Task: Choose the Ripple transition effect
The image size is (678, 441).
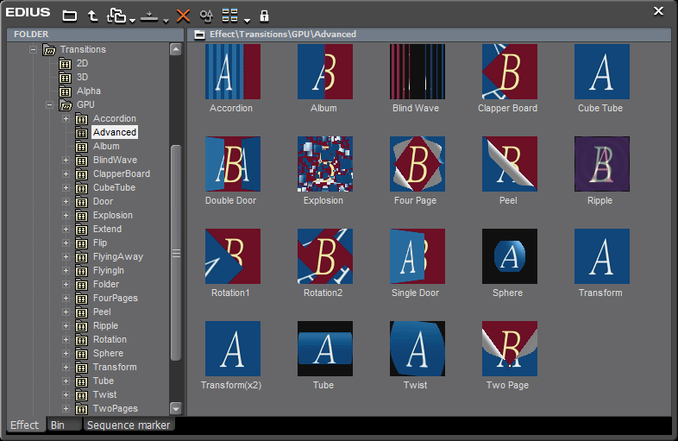Action: (x=601, y=164)
